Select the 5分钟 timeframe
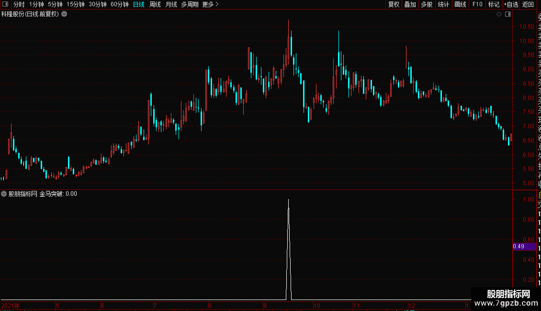 coord(55,4)
